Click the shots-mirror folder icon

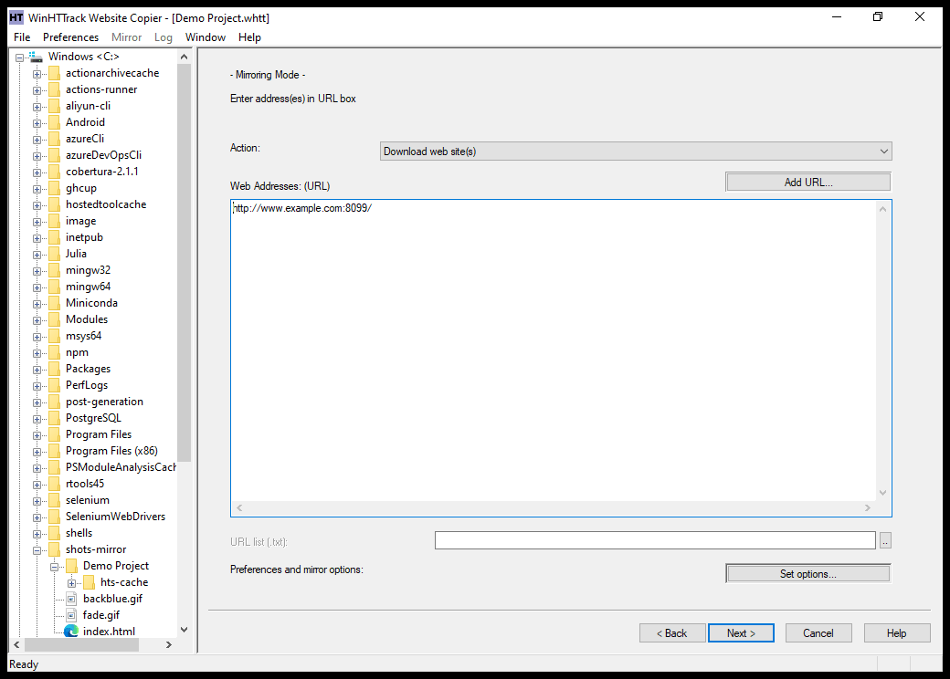55,549
